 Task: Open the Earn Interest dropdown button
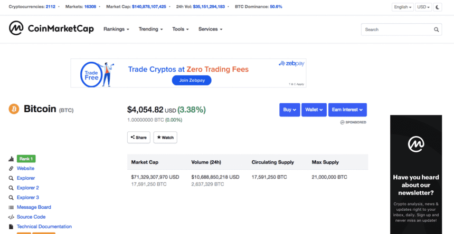click(347, 110)
